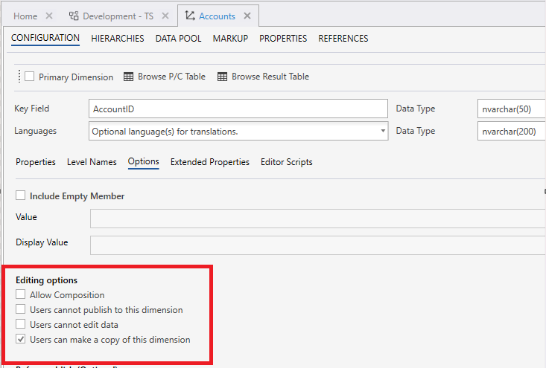
Task: Open the Editor Scripts sub-tab
Action: [x=286, y=162]
